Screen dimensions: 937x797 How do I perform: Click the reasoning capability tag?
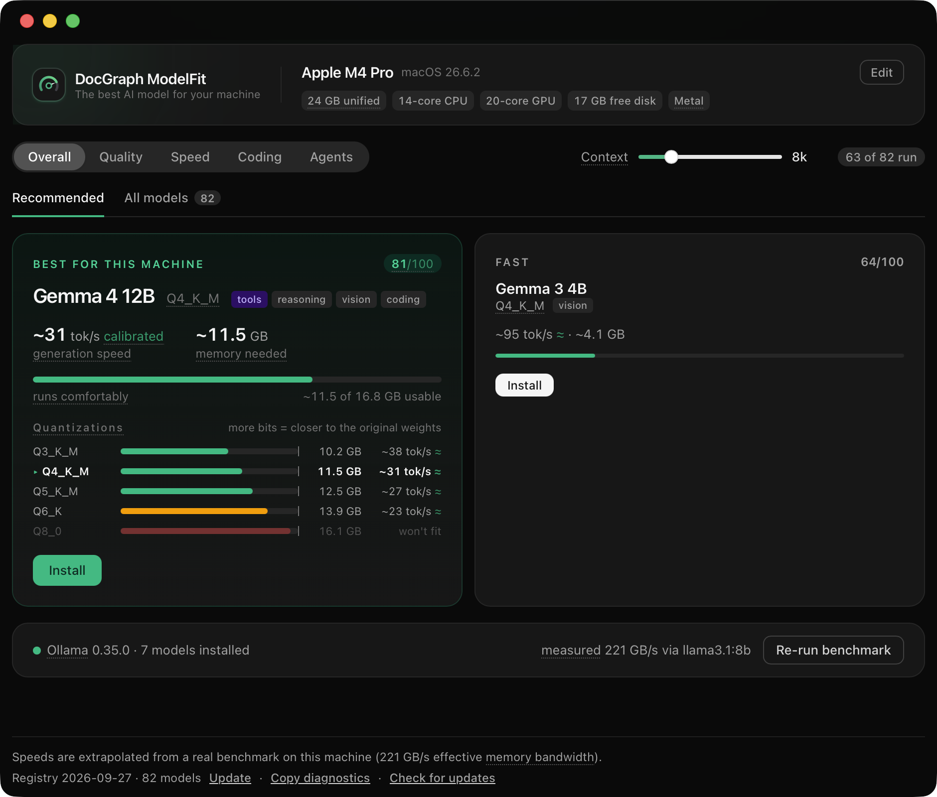point(302,299)
